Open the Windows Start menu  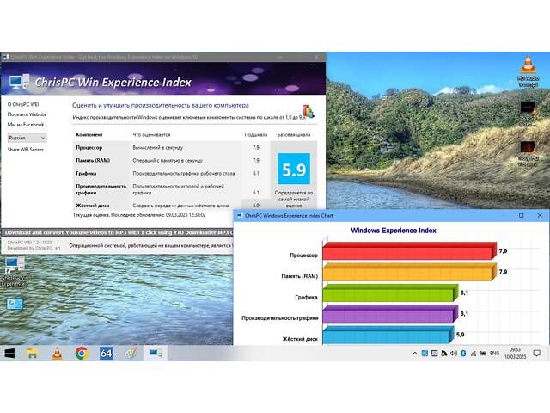(9, 354)
